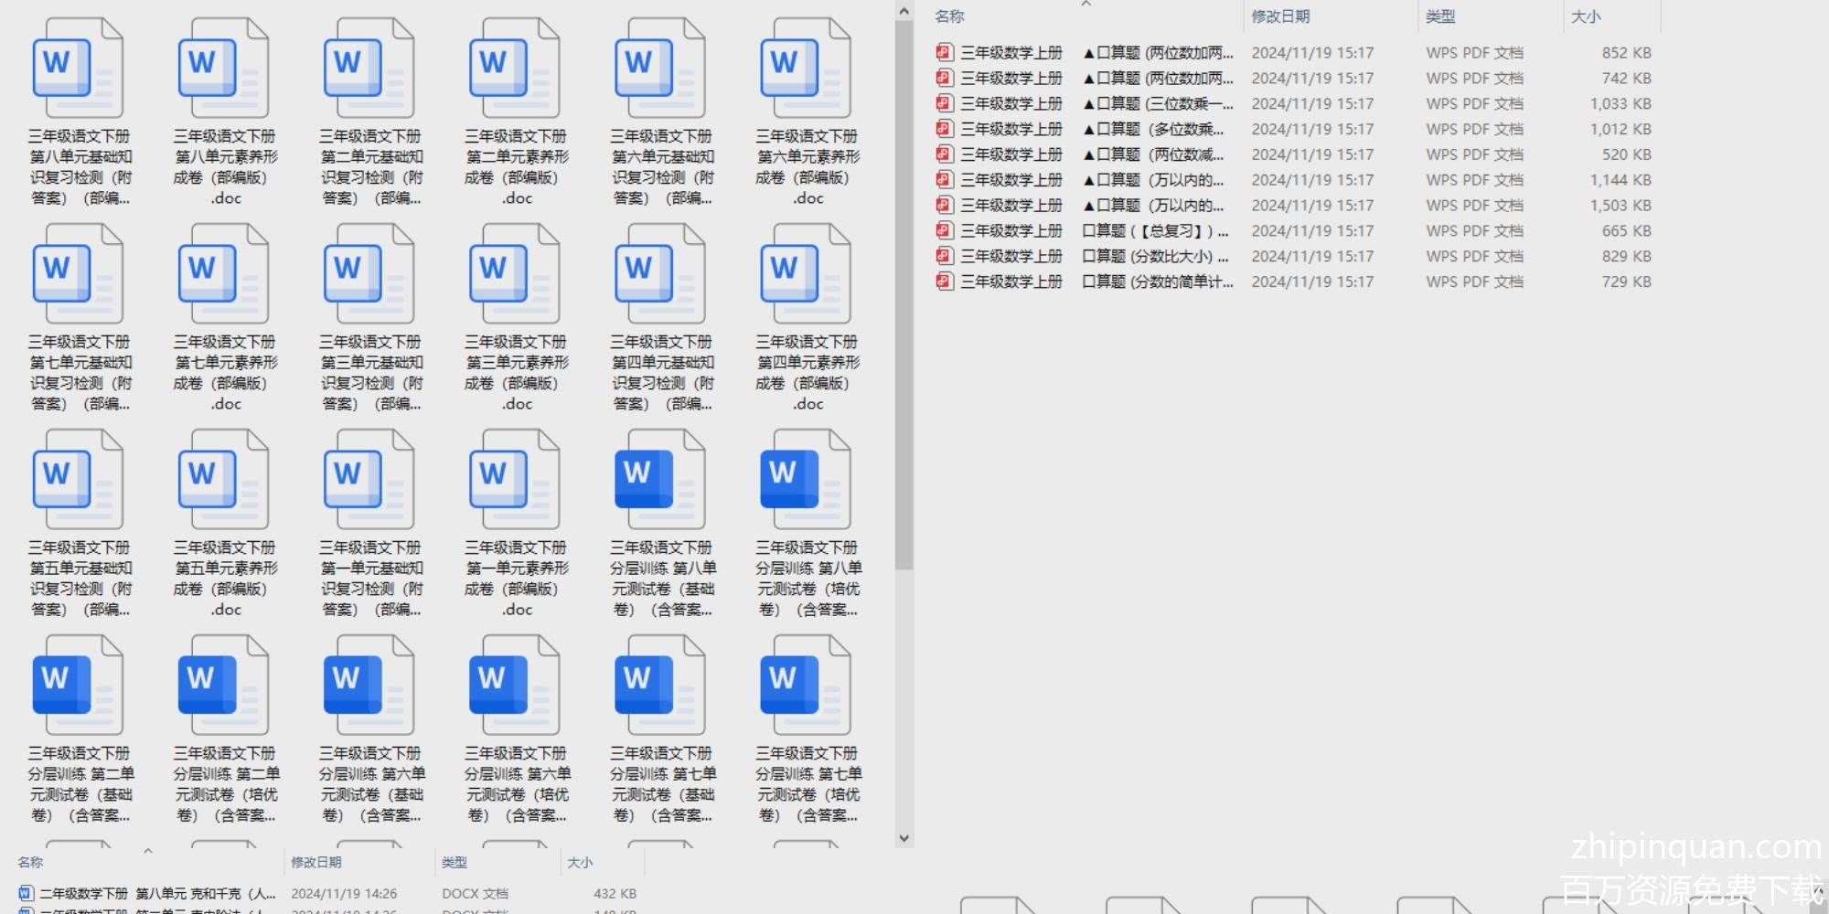Click 名称 column header in bottom list
The width and height of the screenshot is (1829, 914).
pyautogui.click(x=30, y=862)
